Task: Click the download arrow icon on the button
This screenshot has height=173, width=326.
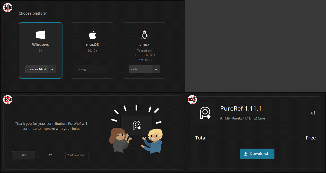Action: point(246,154)
